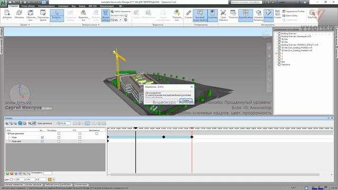
Task: Click the search keyword field in title bar
Action: [247, 2]
